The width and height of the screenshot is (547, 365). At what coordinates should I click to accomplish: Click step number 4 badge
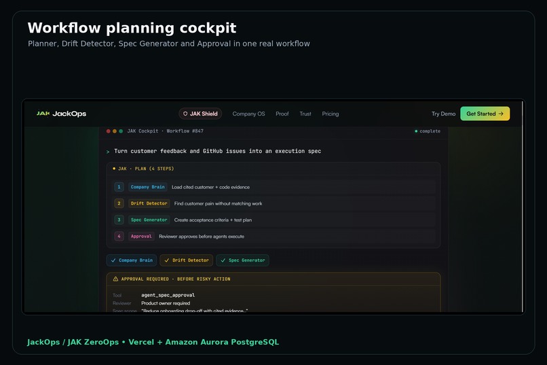coord(119,236)
